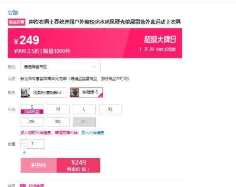The height and width of the screenshot is (187, 236).
Task: Select the 刚柔粉/基础黑-2 color option
Action: [44, 93]
